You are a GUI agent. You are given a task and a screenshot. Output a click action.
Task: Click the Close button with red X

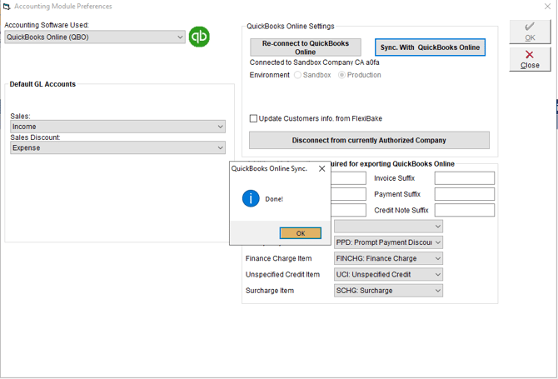pyautogui.click(x=530, y=59)
